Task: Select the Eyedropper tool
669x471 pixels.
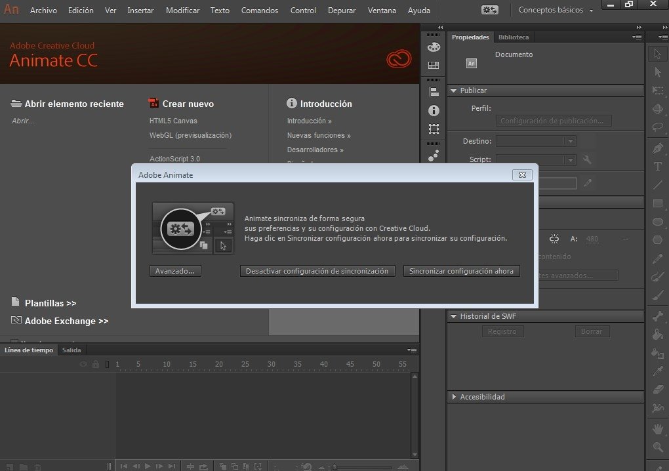Action: (x=657, y=371)
